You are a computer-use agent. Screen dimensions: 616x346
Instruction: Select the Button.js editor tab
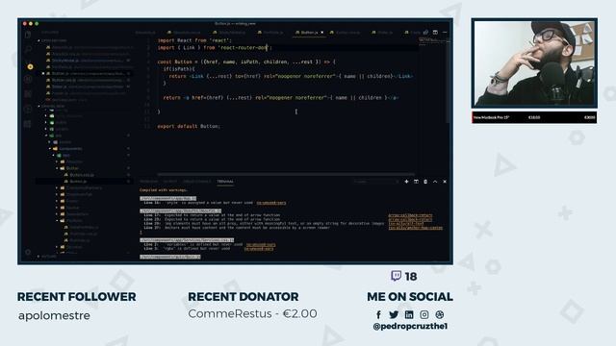tap(309, 32)
